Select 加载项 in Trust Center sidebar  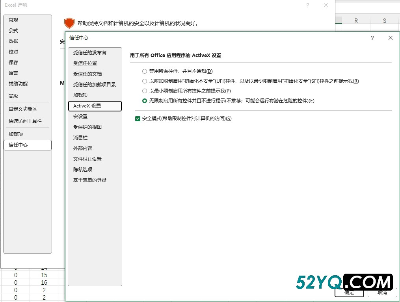[95, 95]
